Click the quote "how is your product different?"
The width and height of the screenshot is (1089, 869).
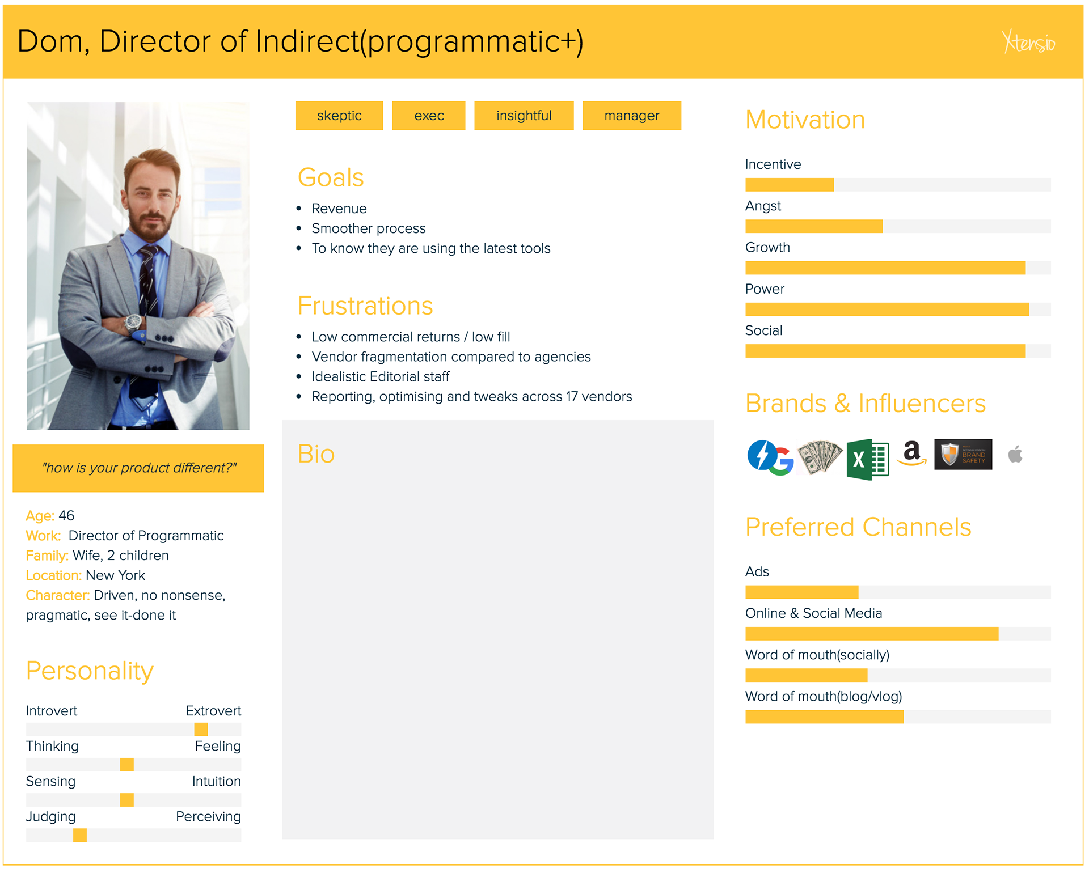point(138,468)
